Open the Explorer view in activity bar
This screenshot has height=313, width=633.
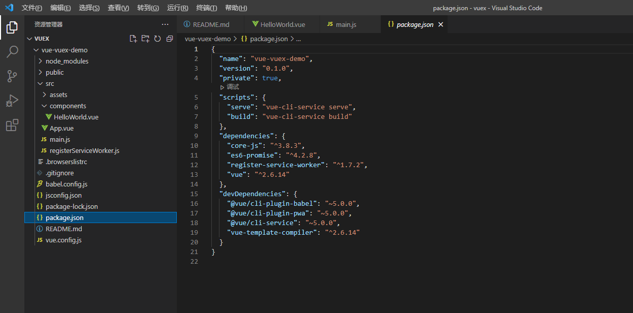[x=12, y=27]
